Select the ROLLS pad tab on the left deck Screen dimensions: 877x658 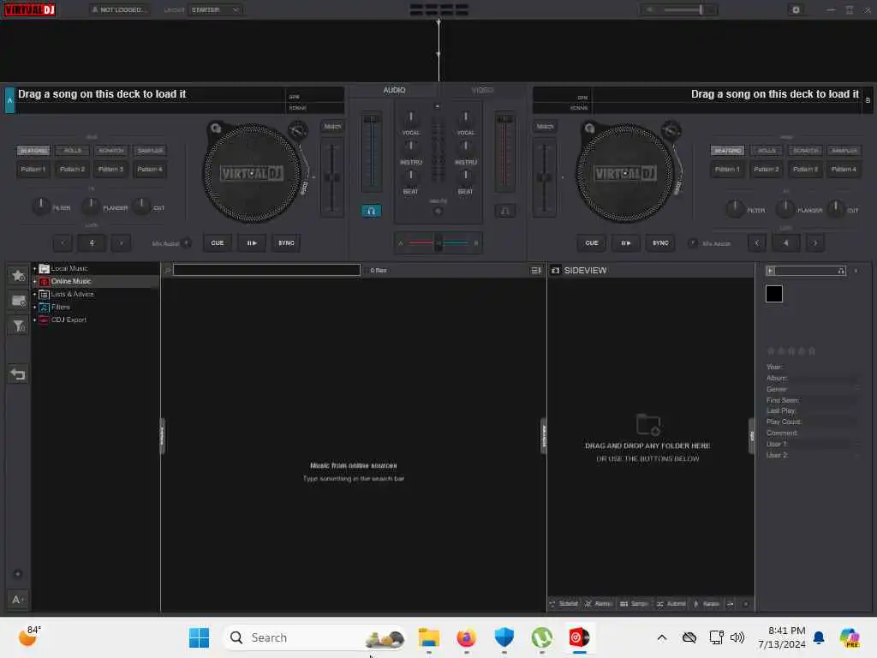coord(72,151)
